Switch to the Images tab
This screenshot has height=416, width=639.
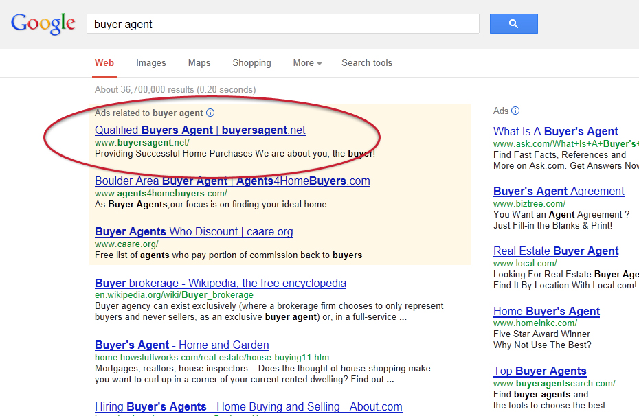(150, 63)
